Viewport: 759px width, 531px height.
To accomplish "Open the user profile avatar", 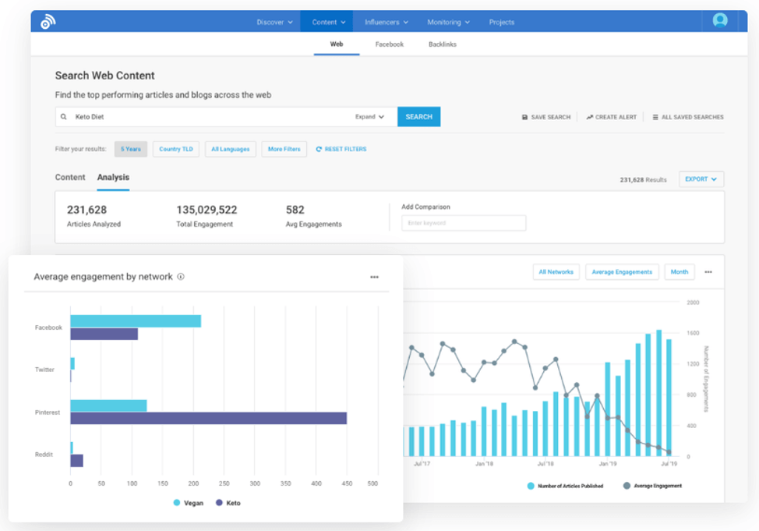I will click(x=720, y=20).
